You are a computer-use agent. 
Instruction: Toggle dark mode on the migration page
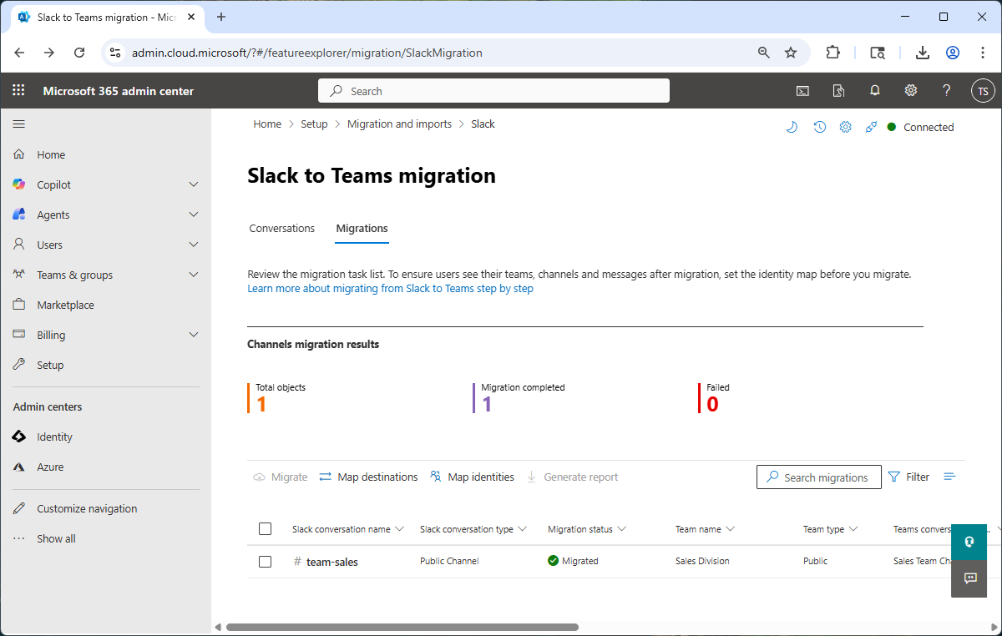pos(792,127)
